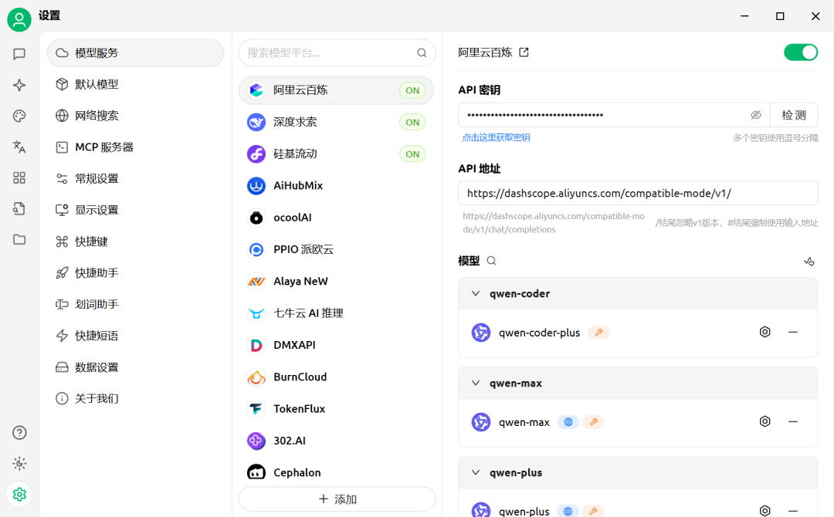This screenshot has width=834, height=517.
Task: Select the BurnCloud provider
Action: point(336,377)
